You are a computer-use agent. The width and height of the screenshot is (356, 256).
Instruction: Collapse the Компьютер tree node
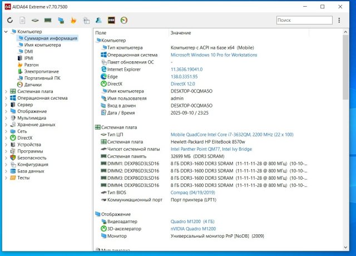pyautogui.click(x=6, y=32)
